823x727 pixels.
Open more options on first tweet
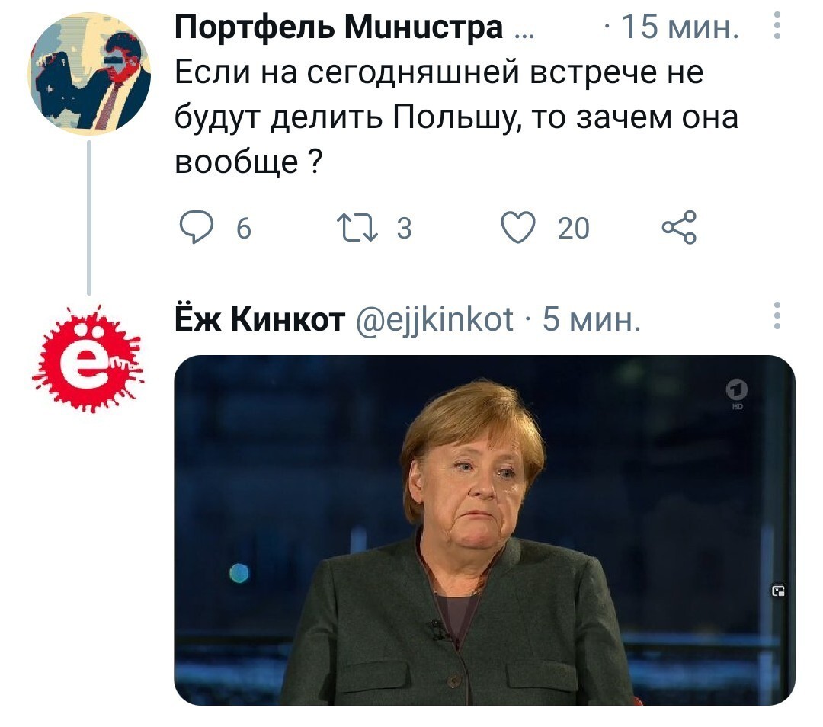tap(777, 25)
